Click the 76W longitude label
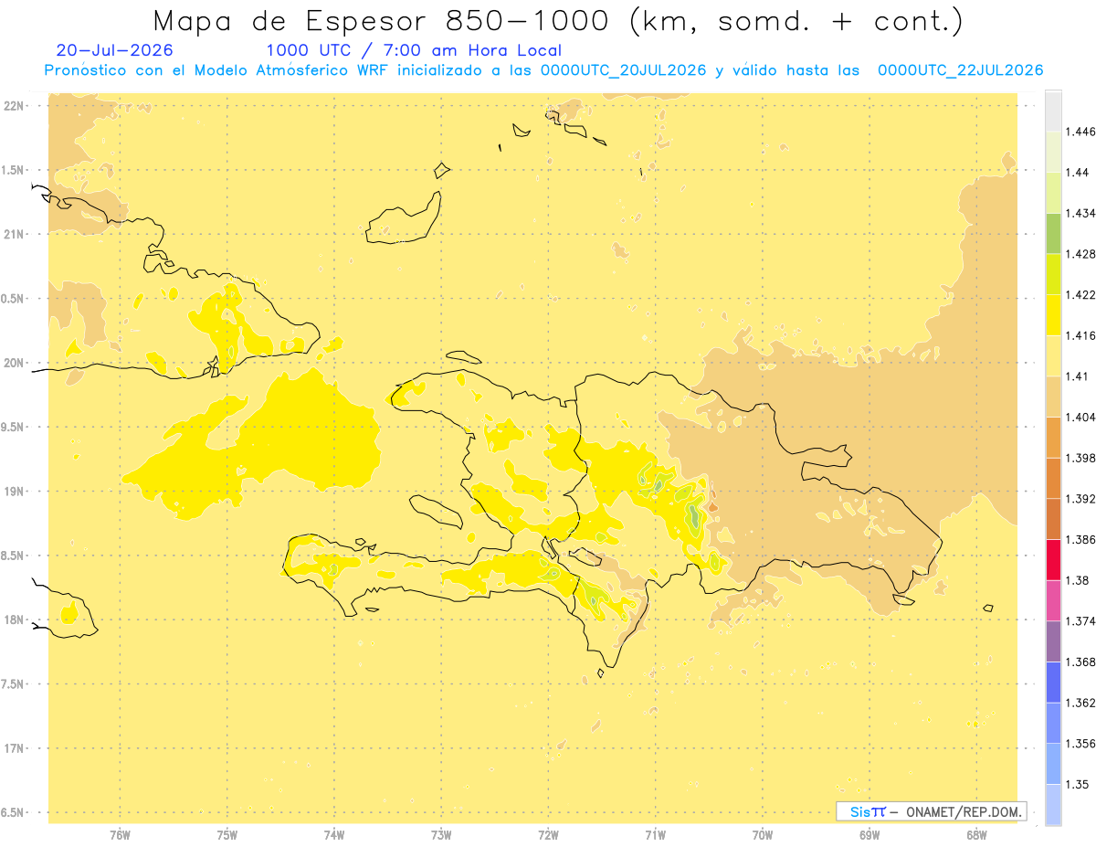 click(120, 835)
